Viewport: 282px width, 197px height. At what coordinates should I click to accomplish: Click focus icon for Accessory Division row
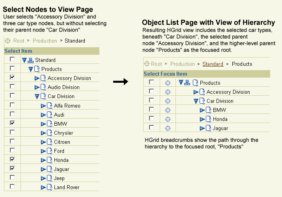click(168, 92)
